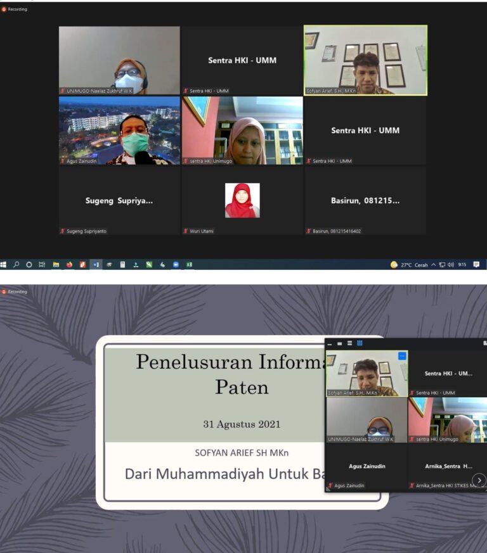Select UNIMUGO-Naelaz Zukhruf video tile in gallery
This screenshot has height=553, width=487.
tap(119, 60)
